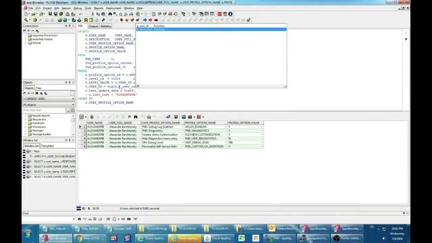The image size is (432, 243).
Task: Open the Reports menu
Action: click(99, 8)
